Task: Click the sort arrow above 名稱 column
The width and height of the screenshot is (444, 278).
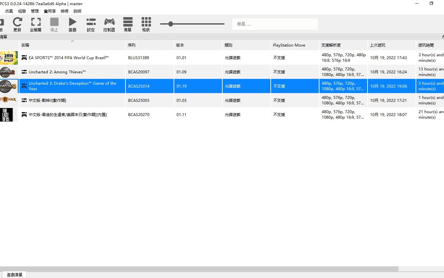Action: click(72, 41)
